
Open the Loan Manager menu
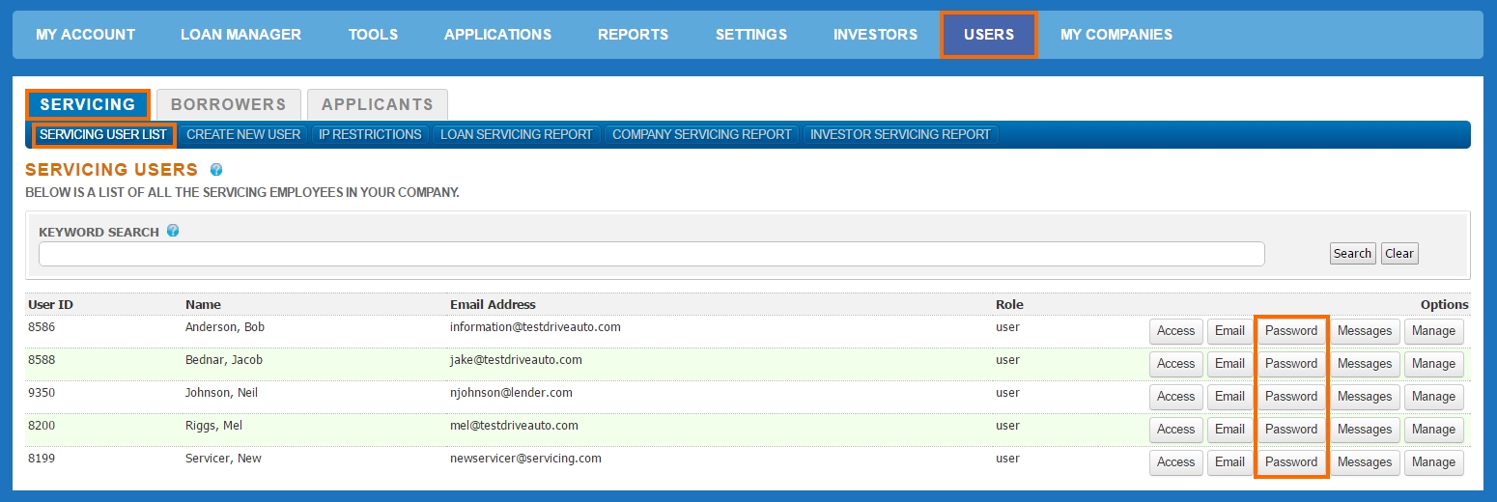240,35
